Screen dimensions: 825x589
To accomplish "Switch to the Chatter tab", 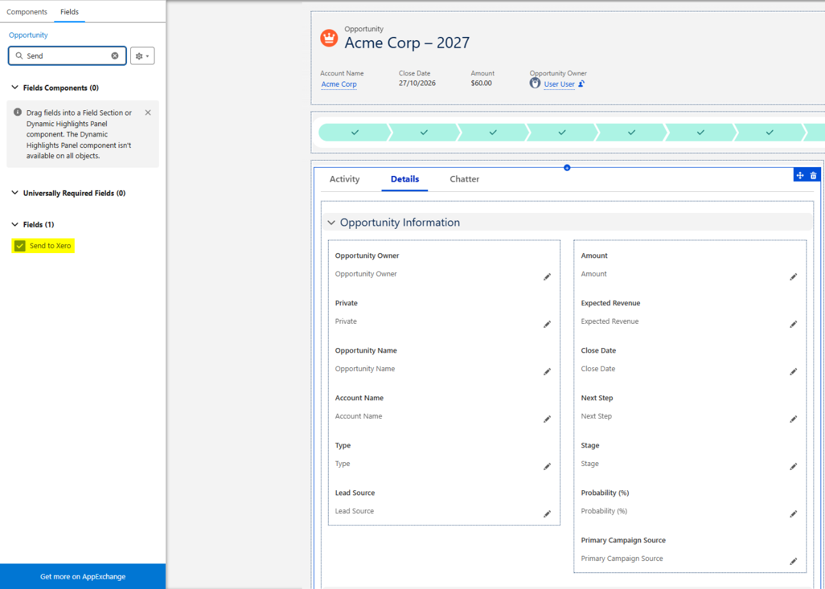I will [x=465, y=179].
